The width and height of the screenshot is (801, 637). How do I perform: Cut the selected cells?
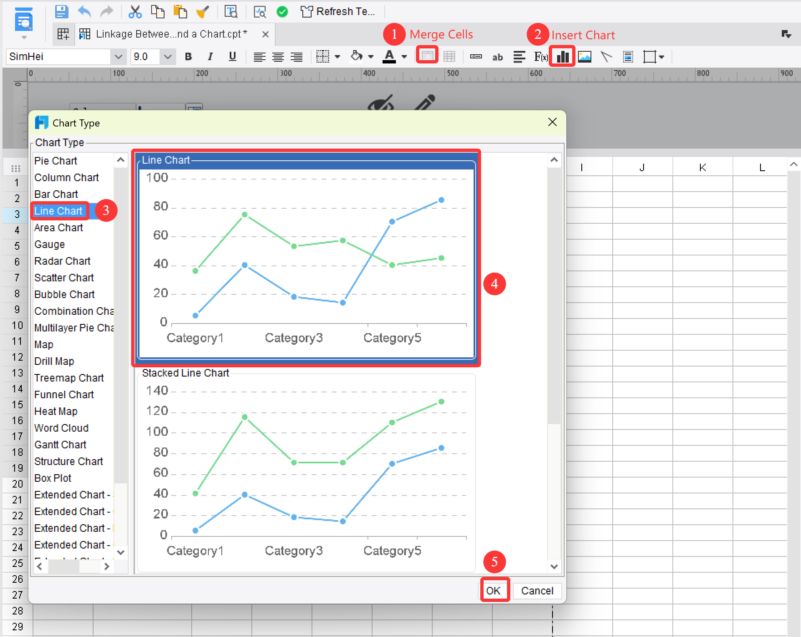135,11
